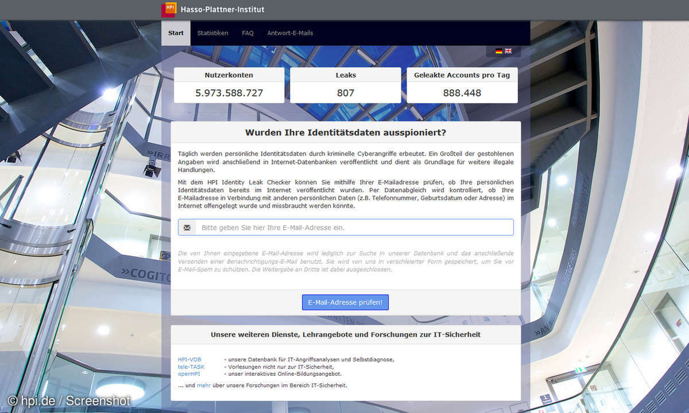This screenshot has height=413, width=689.
Task: Select the Geleakte Accounts value 888.448
Action: [x=462, y=93]
